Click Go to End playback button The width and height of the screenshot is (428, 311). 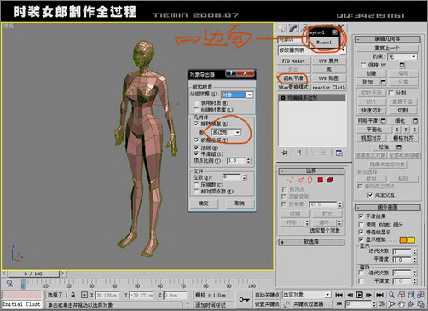coord(379,295)
